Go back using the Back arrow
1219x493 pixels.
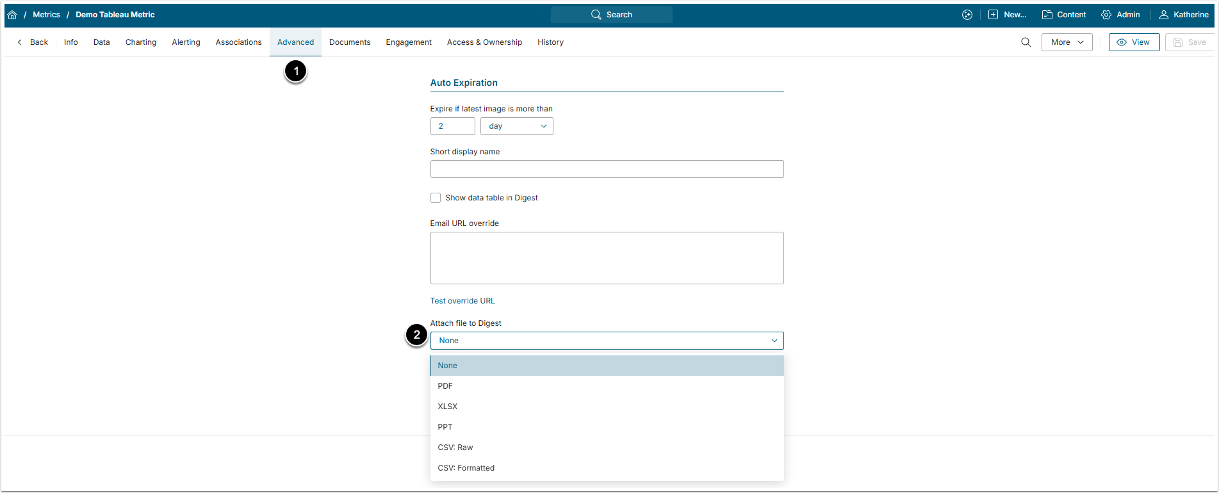click(x=33, y=42)
